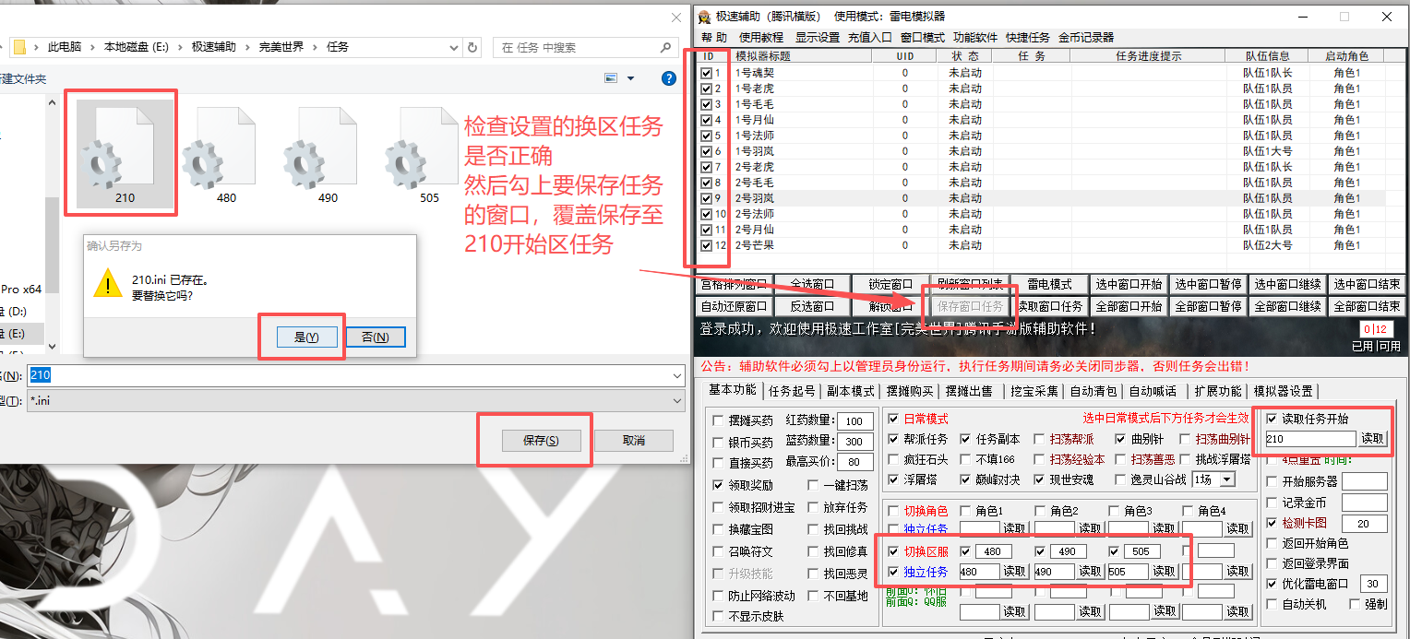1410x639 pixels.
Task: Select the 490 ini file icon
Action: [318, 148]
